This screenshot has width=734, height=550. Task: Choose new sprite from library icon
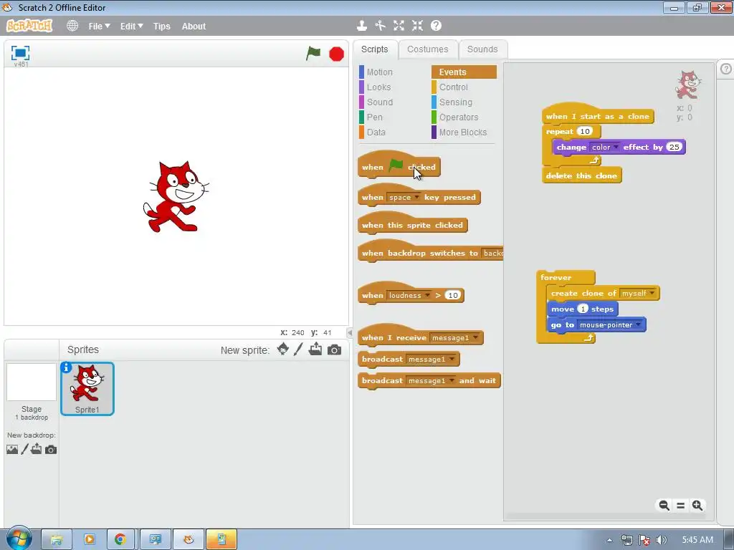[282, 349]
